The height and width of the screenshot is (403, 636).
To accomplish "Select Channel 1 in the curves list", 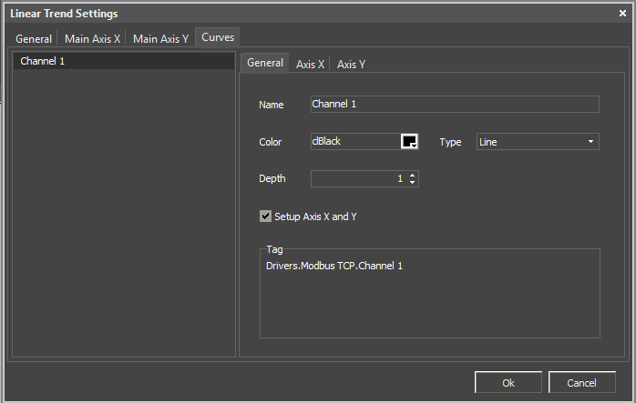I will [124, 61].
